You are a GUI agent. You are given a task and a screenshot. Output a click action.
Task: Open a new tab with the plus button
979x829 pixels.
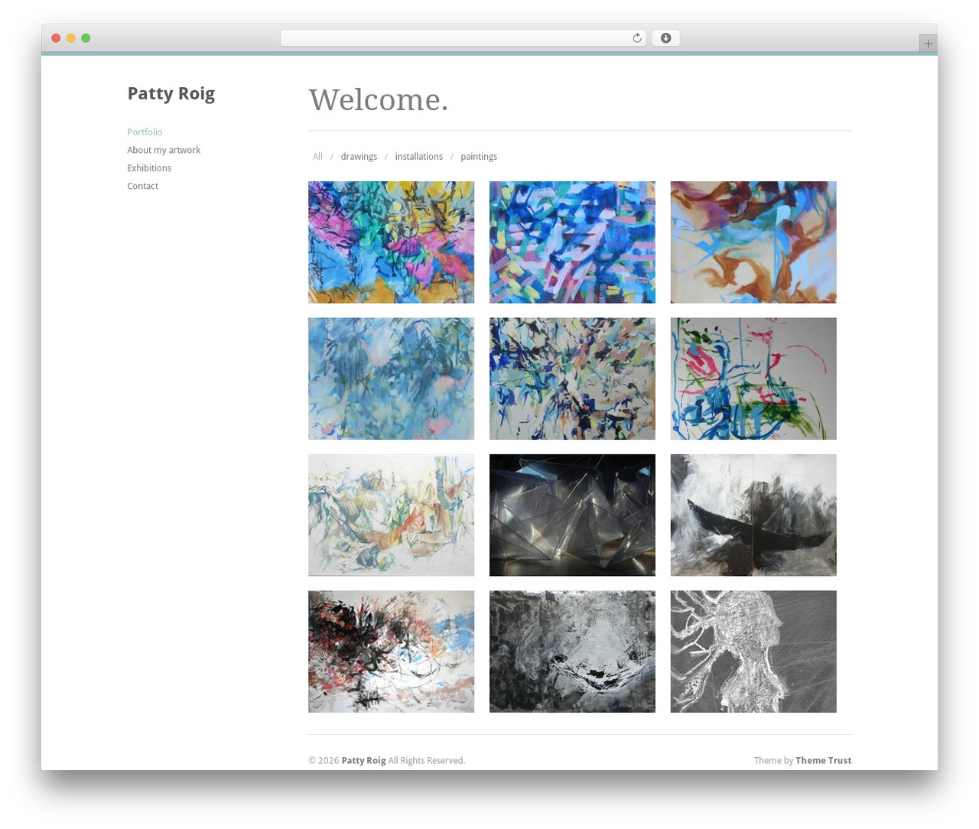tap(928, 44)
